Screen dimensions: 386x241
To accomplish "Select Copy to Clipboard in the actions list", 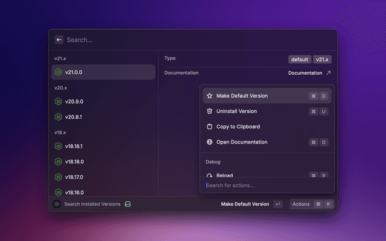I will tap(238, 127).
